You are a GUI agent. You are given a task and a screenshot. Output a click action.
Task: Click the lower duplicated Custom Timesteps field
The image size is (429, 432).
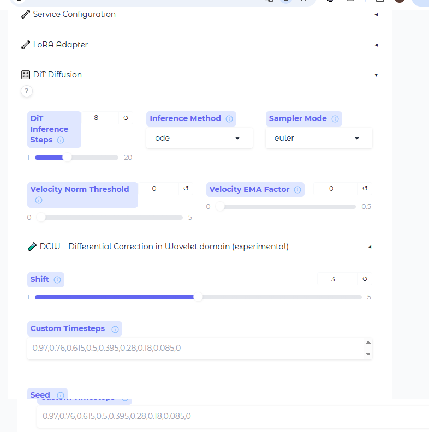[233, 416]
